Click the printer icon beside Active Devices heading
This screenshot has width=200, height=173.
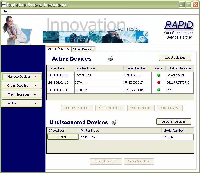pyautogui.click(x=111, y=59)
